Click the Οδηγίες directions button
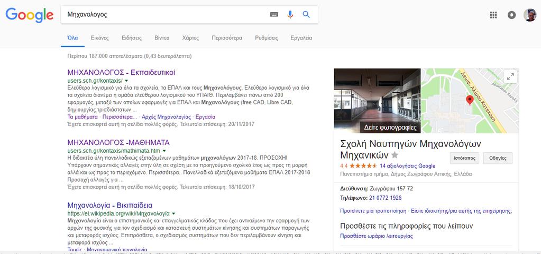Image resolution: width=541 pixels, height=254 pixels. tap(498, 159)
